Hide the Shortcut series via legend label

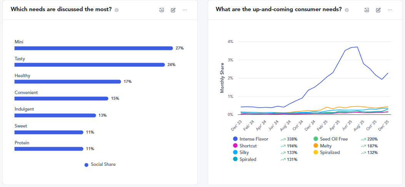248,146
